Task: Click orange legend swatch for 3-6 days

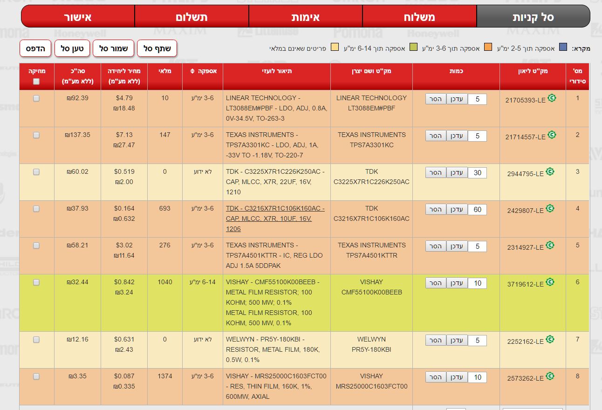Action: coord(488,47)
